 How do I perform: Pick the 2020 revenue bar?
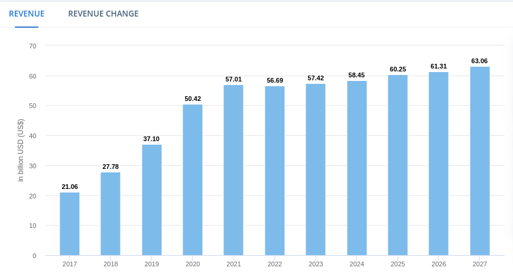pos(193,180)
